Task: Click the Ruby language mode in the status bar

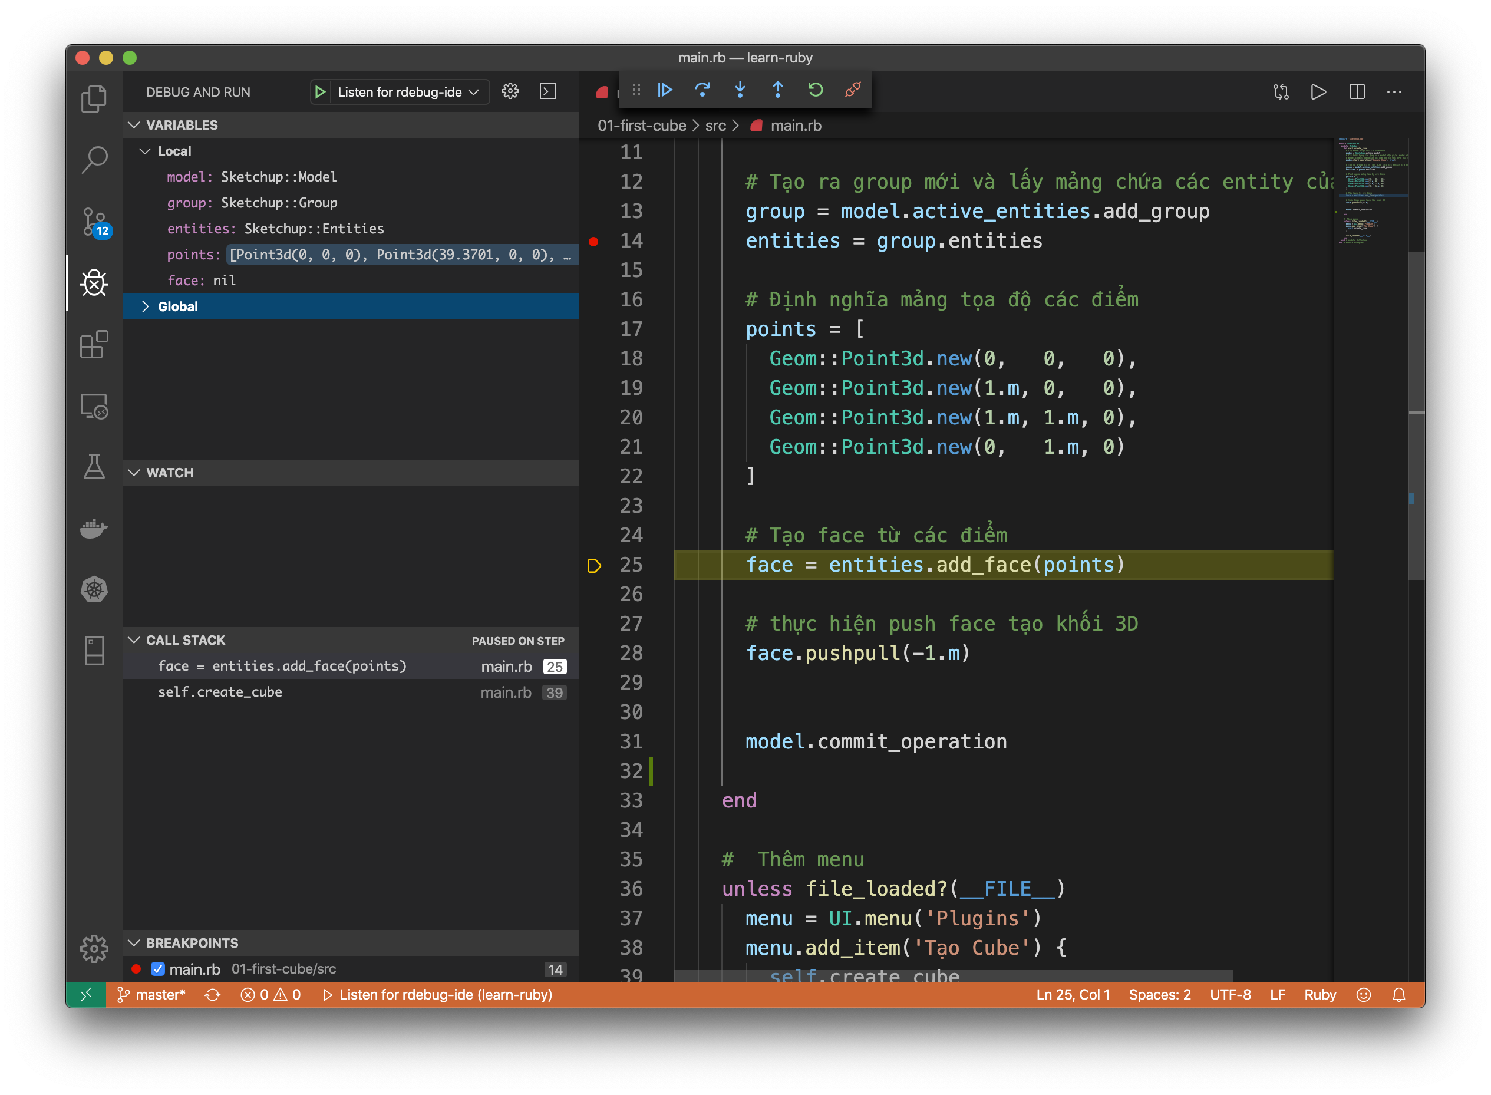Action: 1320,994
